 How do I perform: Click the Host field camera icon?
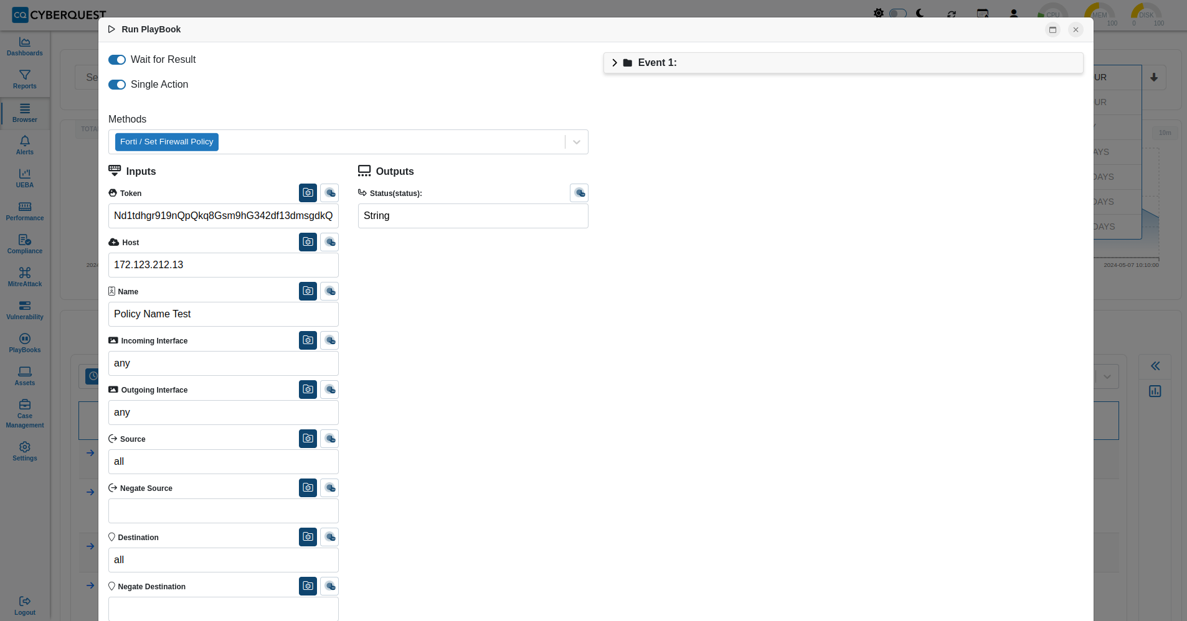click(308, 242)
